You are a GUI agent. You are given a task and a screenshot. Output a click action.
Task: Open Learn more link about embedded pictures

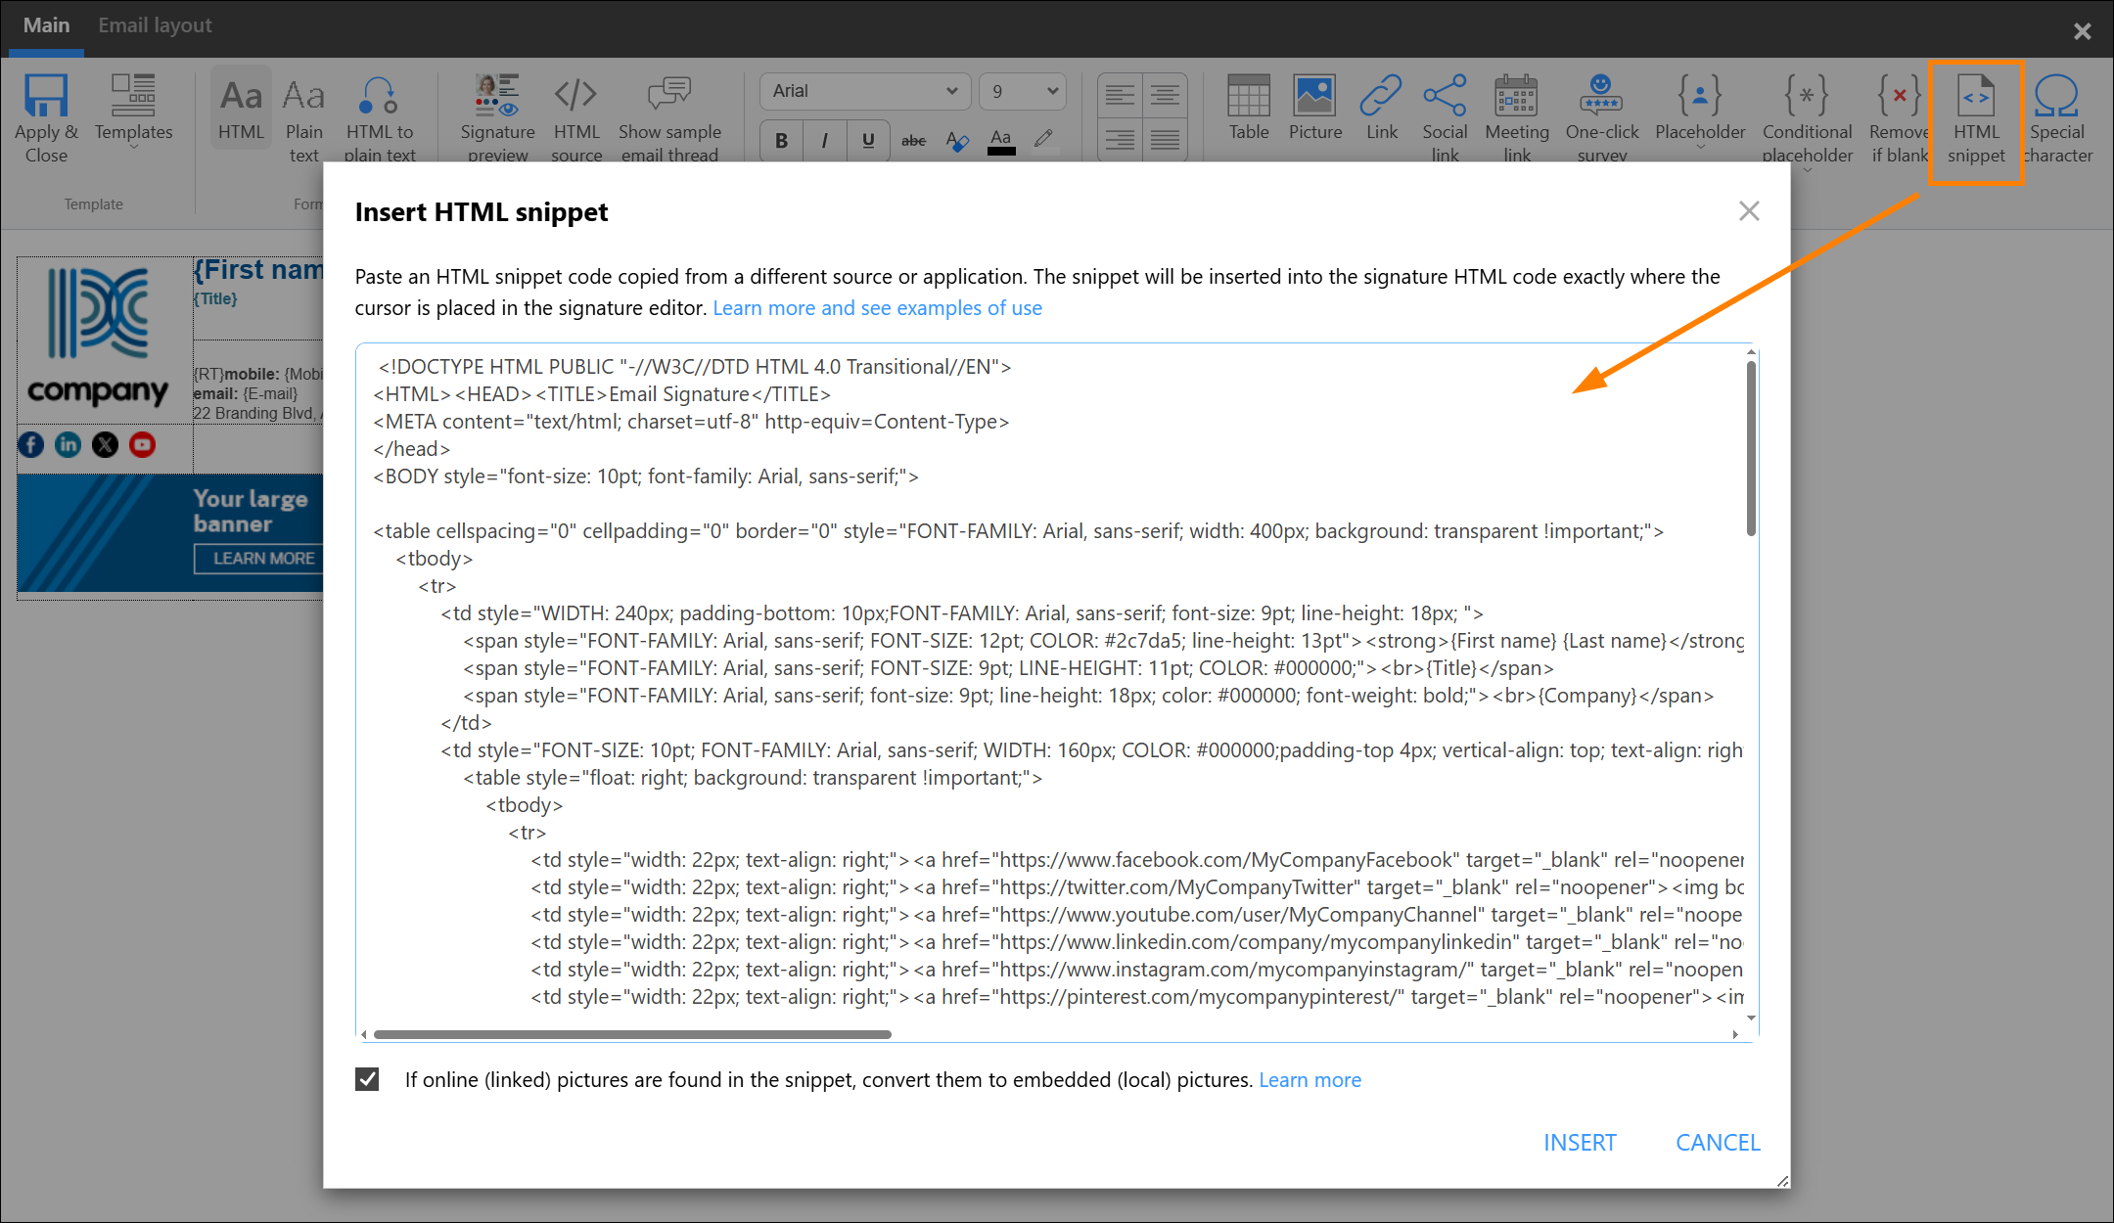tap(1310, 1080)
